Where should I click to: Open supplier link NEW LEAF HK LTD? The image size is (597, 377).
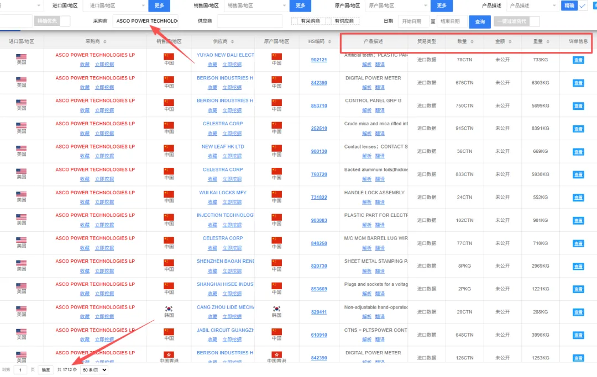tap(223, 147)
